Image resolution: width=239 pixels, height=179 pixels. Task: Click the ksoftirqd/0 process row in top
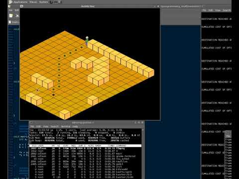85,172
